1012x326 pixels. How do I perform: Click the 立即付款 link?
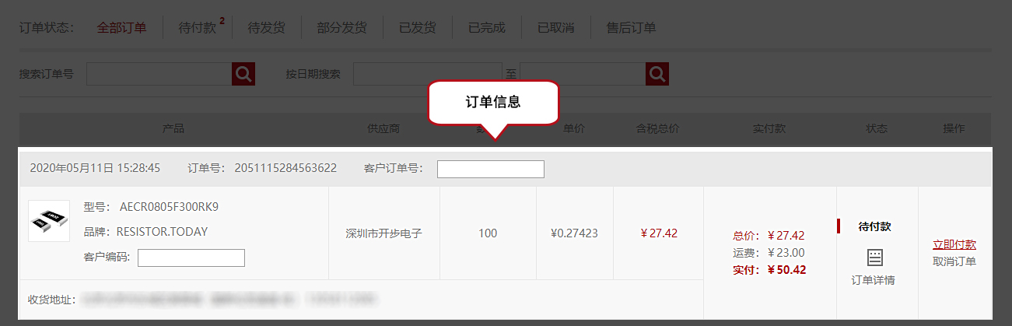(x=954, y=244)
